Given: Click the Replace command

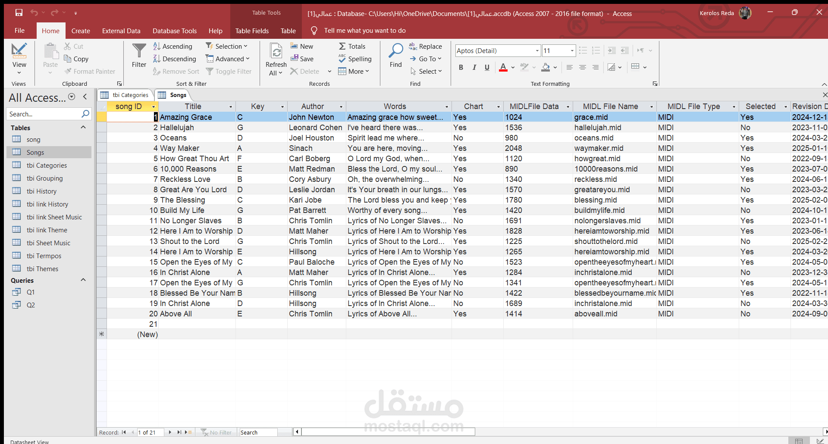Looking at the screenshot, I should pyautogui.click(x=425, y=46).
